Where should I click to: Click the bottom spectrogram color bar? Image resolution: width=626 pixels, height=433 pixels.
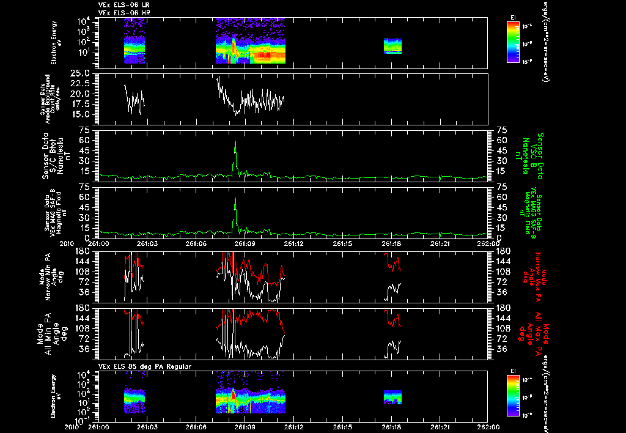point(513,396)
